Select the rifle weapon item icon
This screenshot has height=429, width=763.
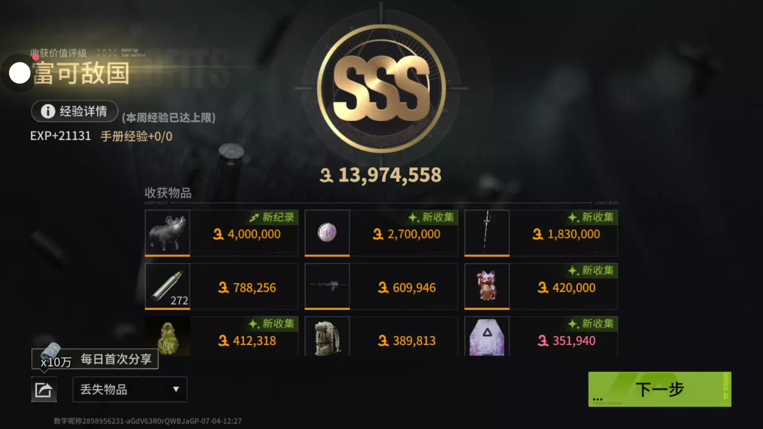coord(327,286)
